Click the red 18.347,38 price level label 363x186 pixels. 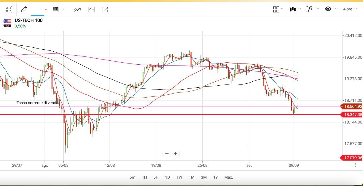(x=353, y=115)
